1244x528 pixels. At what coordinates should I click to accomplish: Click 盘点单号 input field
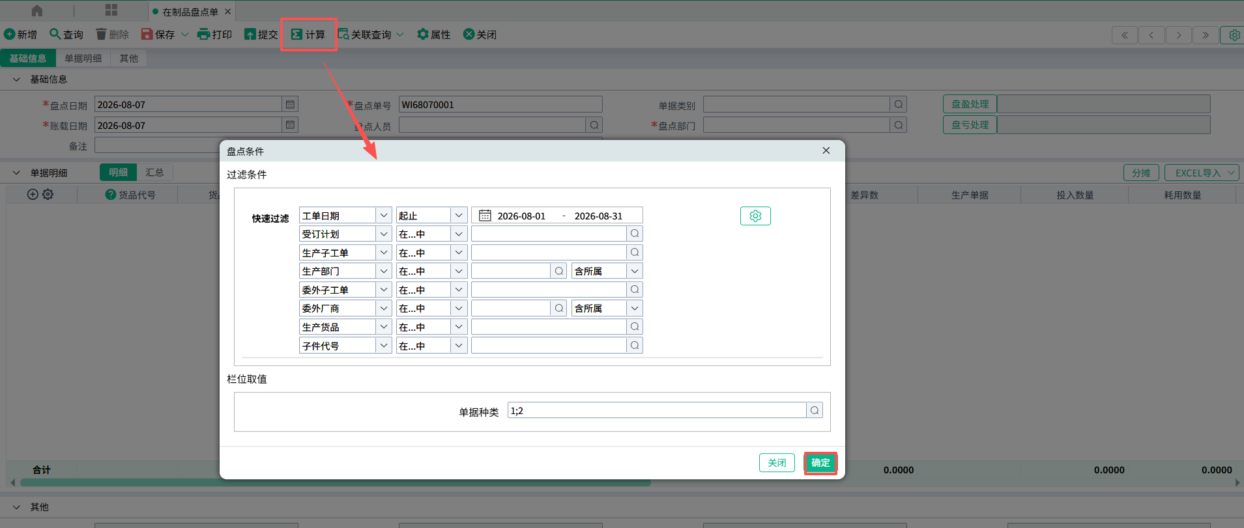500,104
